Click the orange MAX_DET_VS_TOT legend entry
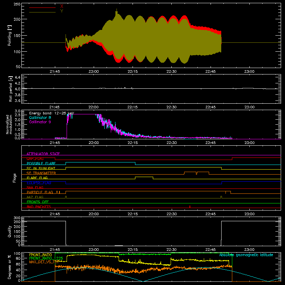The height and width of the screenshot is (285, 285). (44, 262)
